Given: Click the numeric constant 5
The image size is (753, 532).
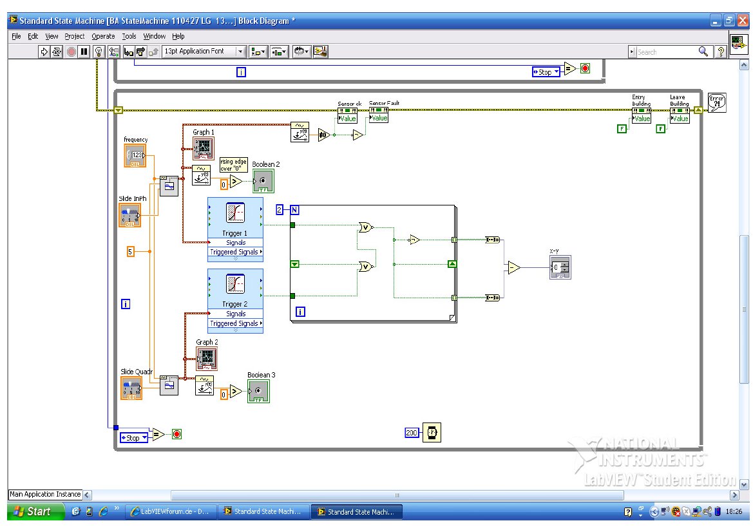Looking at the screenshot, I should tap(130, 251).
